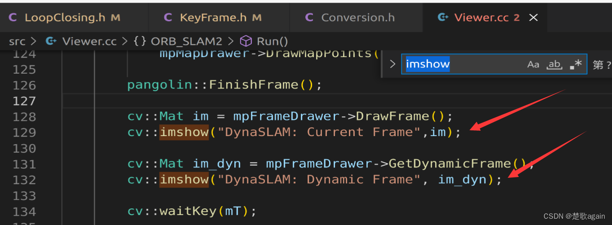Enable Use Regular Expression search option

tap(576, 65)
